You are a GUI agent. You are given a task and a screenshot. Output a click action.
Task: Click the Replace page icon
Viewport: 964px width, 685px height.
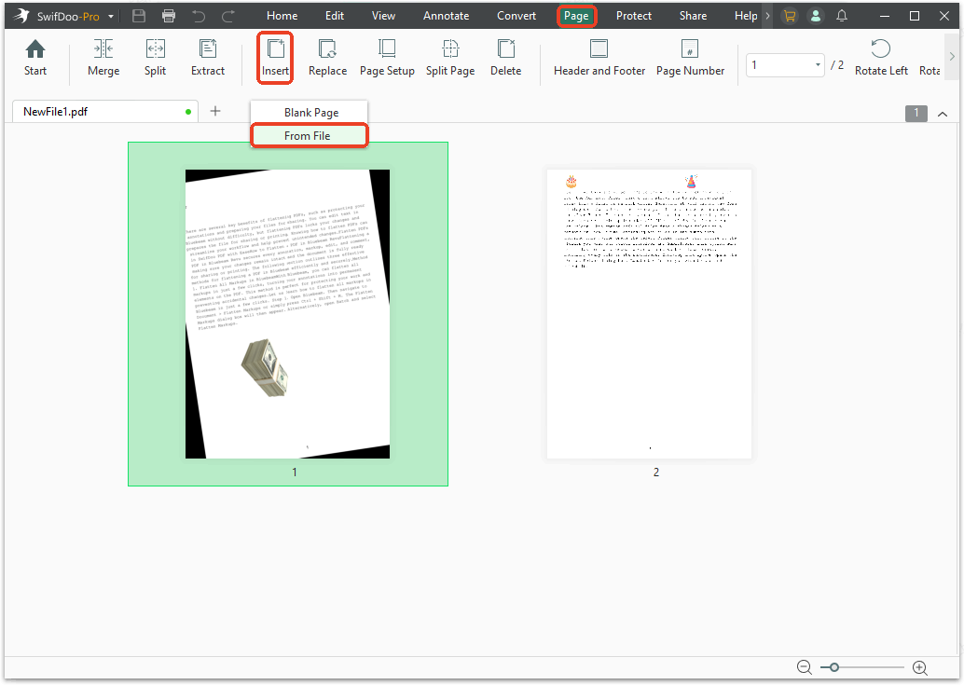point(328,58)
